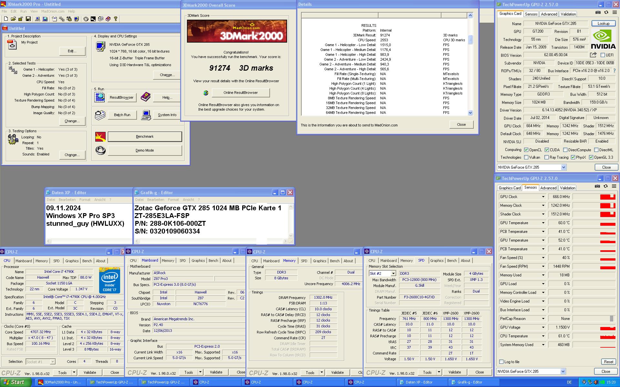
Task: Open the Slot #2 dropdown in CPU-Z SPD
Action: (x=393, y=273)
